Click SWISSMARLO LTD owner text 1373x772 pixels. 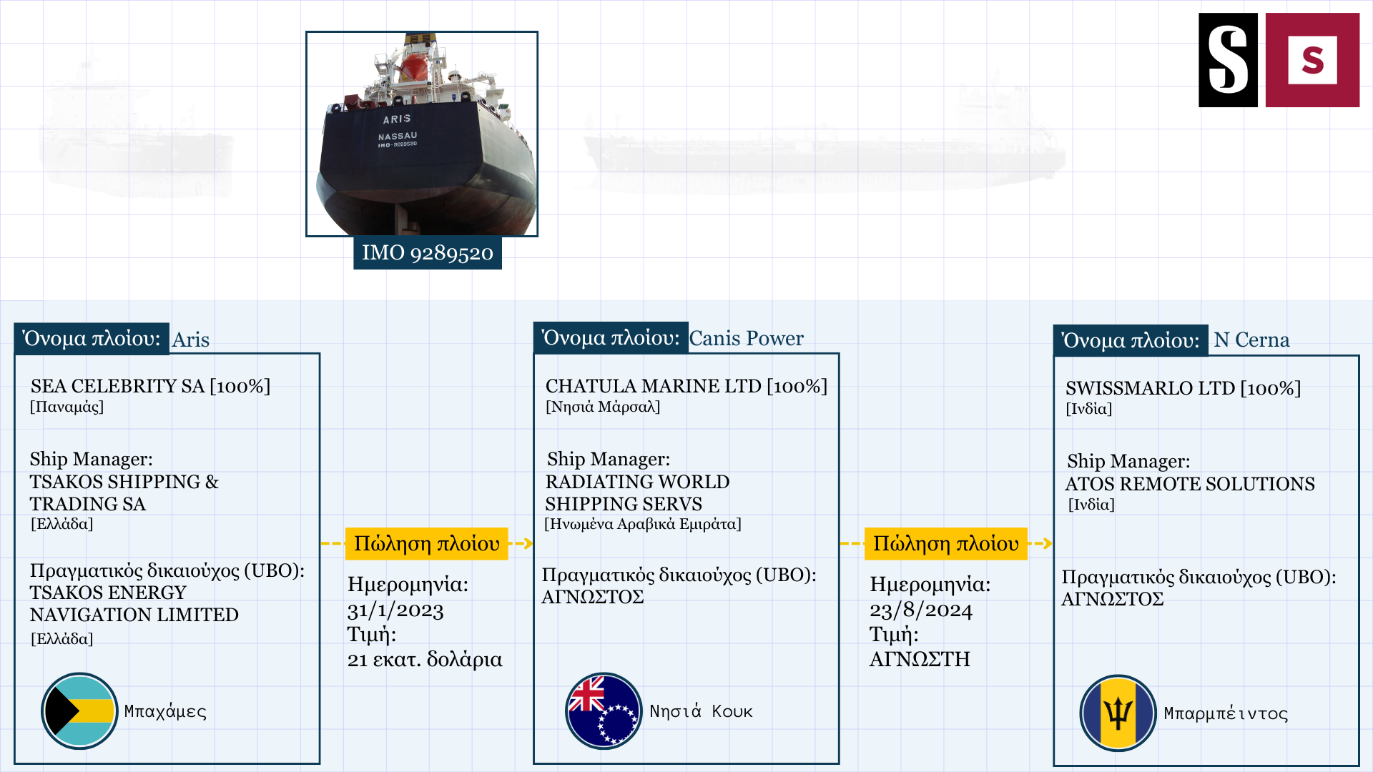(1183, 389)
